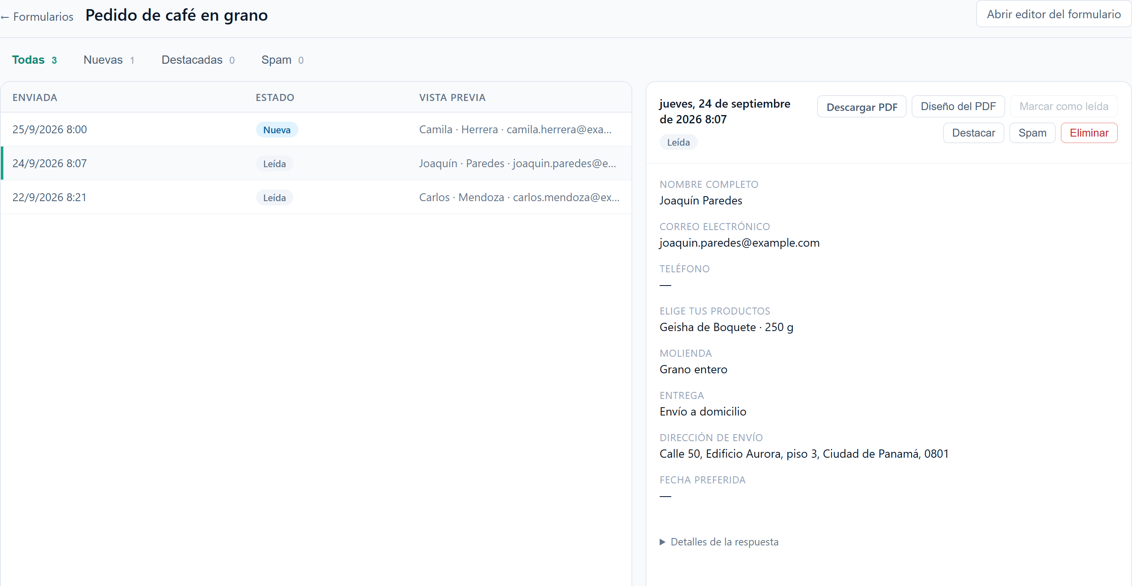Click the ESTADO column header
1132x586 pixels.
click(x=275, y=97)
